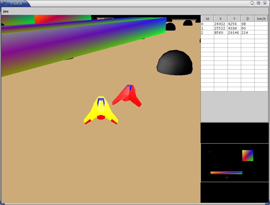This screenshot has width=270, height=205.
Task: Select D value 98 cell
Action: [x=248, y=24]
